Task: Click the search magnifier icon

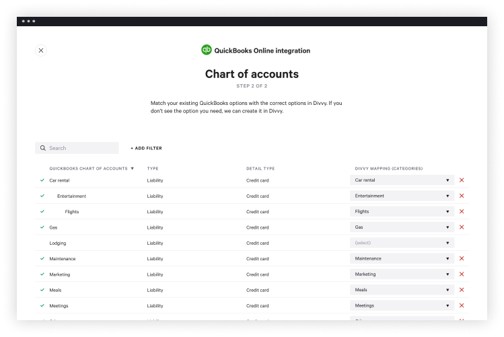Action: (43, 148)
